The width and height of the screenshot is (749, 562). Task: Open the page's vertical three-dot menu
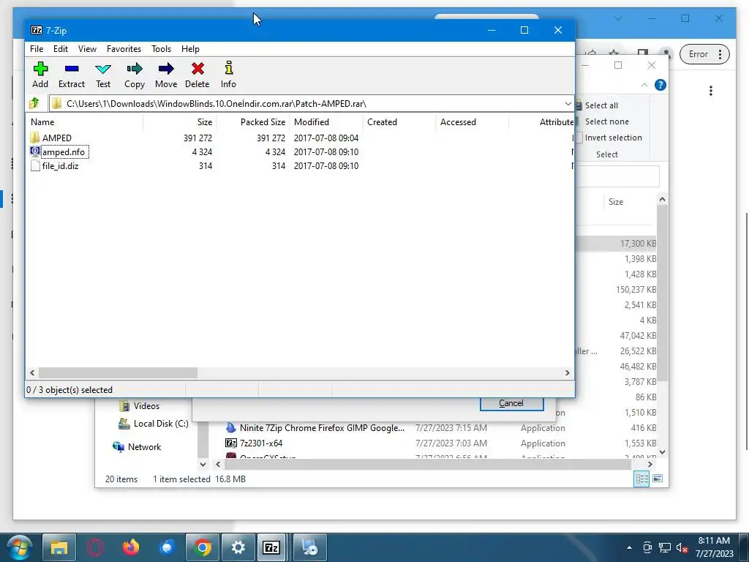711,91
